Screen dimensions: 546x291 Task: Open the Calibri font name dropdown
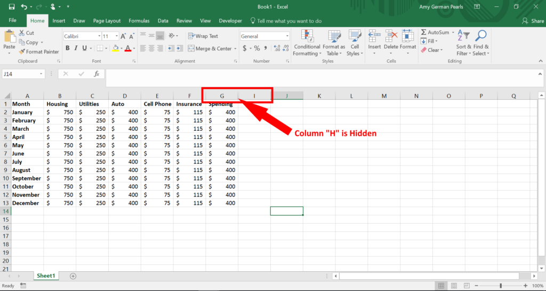[x=99, y=36]
